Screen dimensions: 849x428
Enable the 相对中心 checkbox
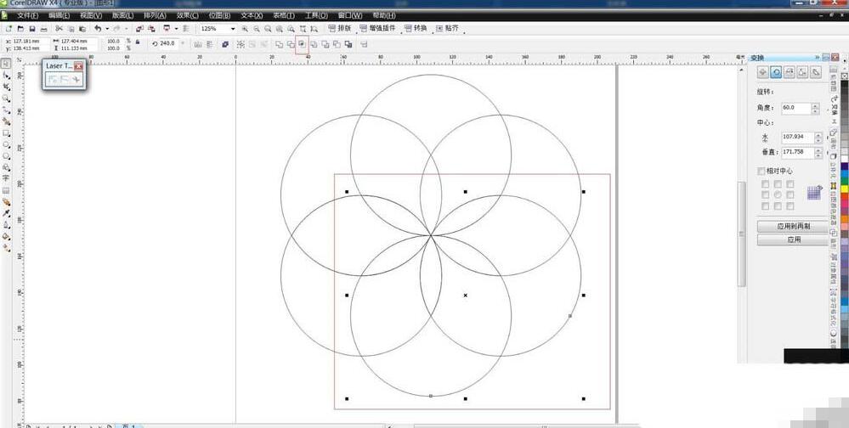click(761, 171)
